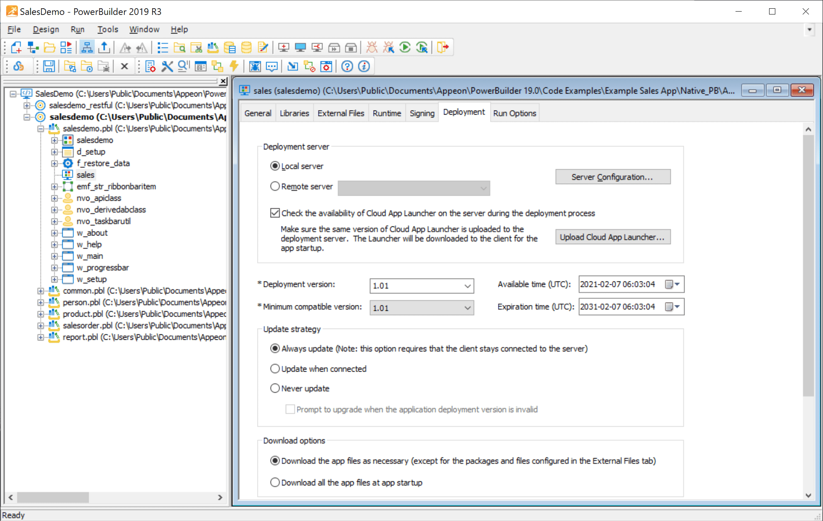Open the Available time calendar dropdown
The height and width of the screenshot is (521, 823).
pos(672,284)
